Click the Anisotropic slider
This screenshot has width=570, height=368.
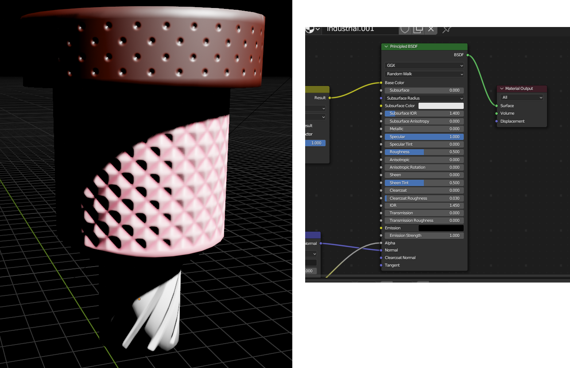[424, 160]
